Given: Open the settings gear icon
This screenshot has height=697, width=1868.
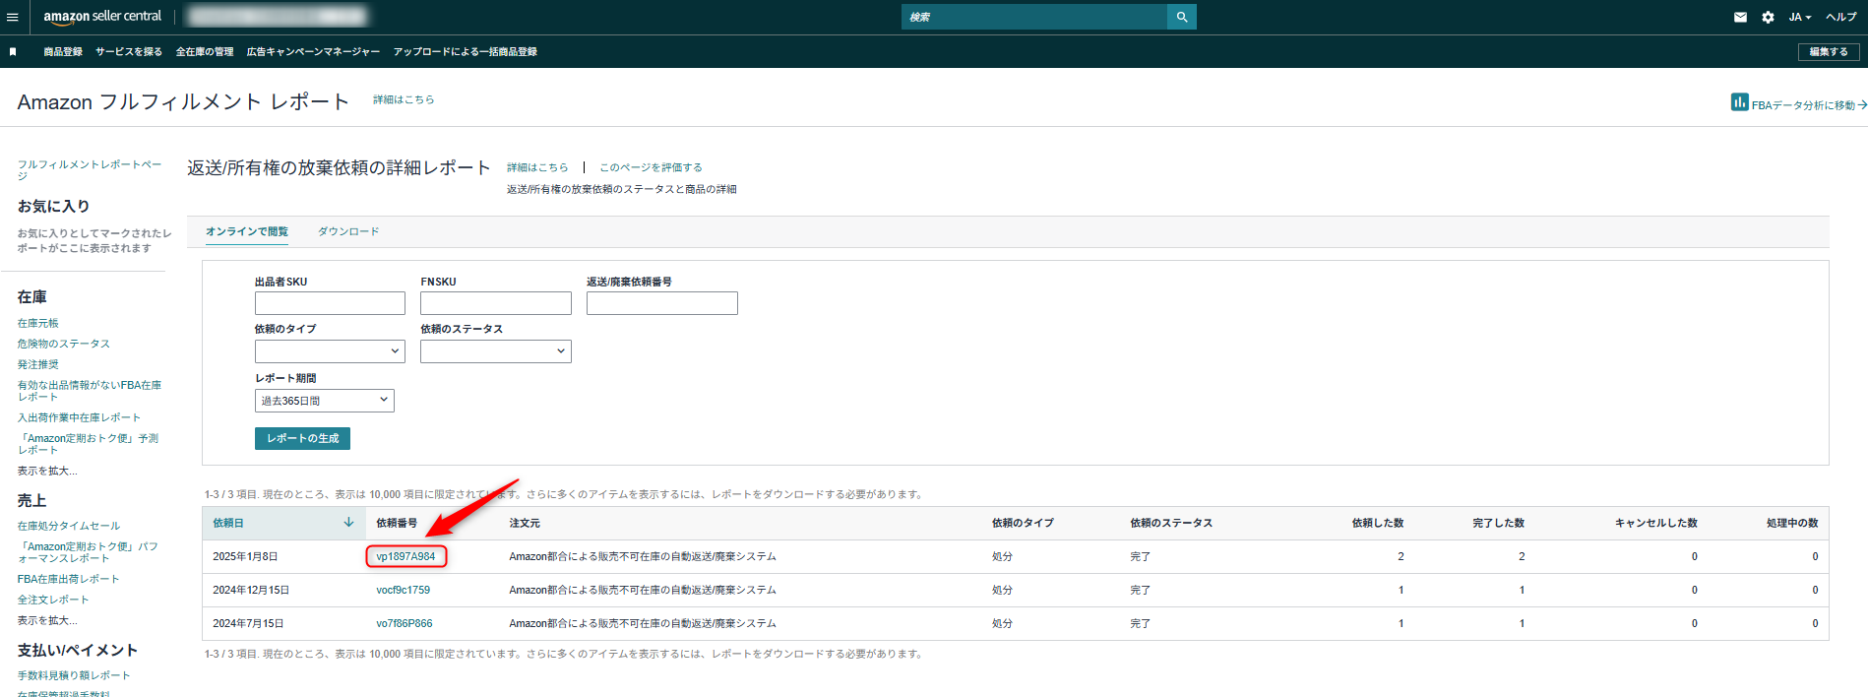Looking at the screenshot, I should [1768, 17].
